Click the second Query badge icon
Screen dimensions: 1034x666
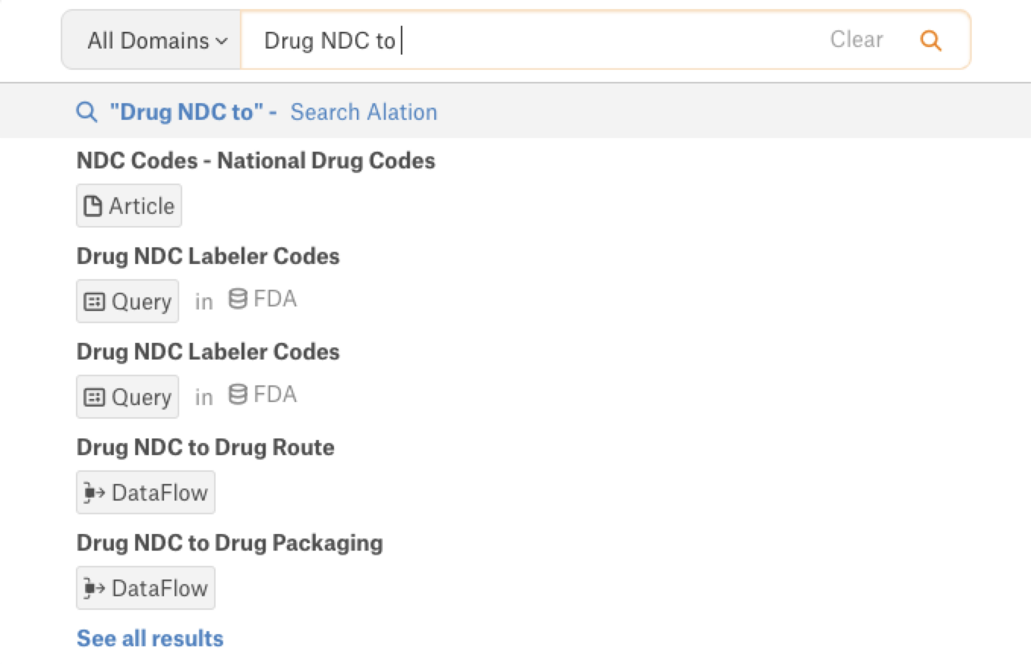(x=94, y=397)
